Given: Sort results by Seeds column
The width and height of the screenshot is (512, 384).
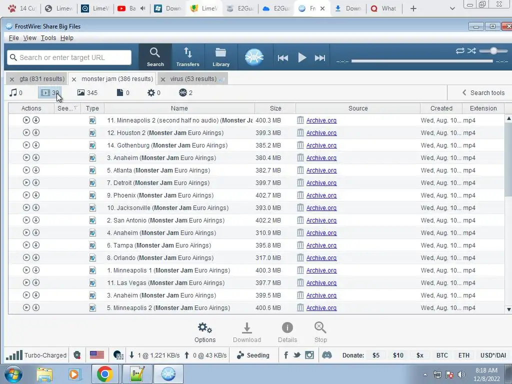Looking at the screenshot, I should pyautogui.click(x=67, y=108).
